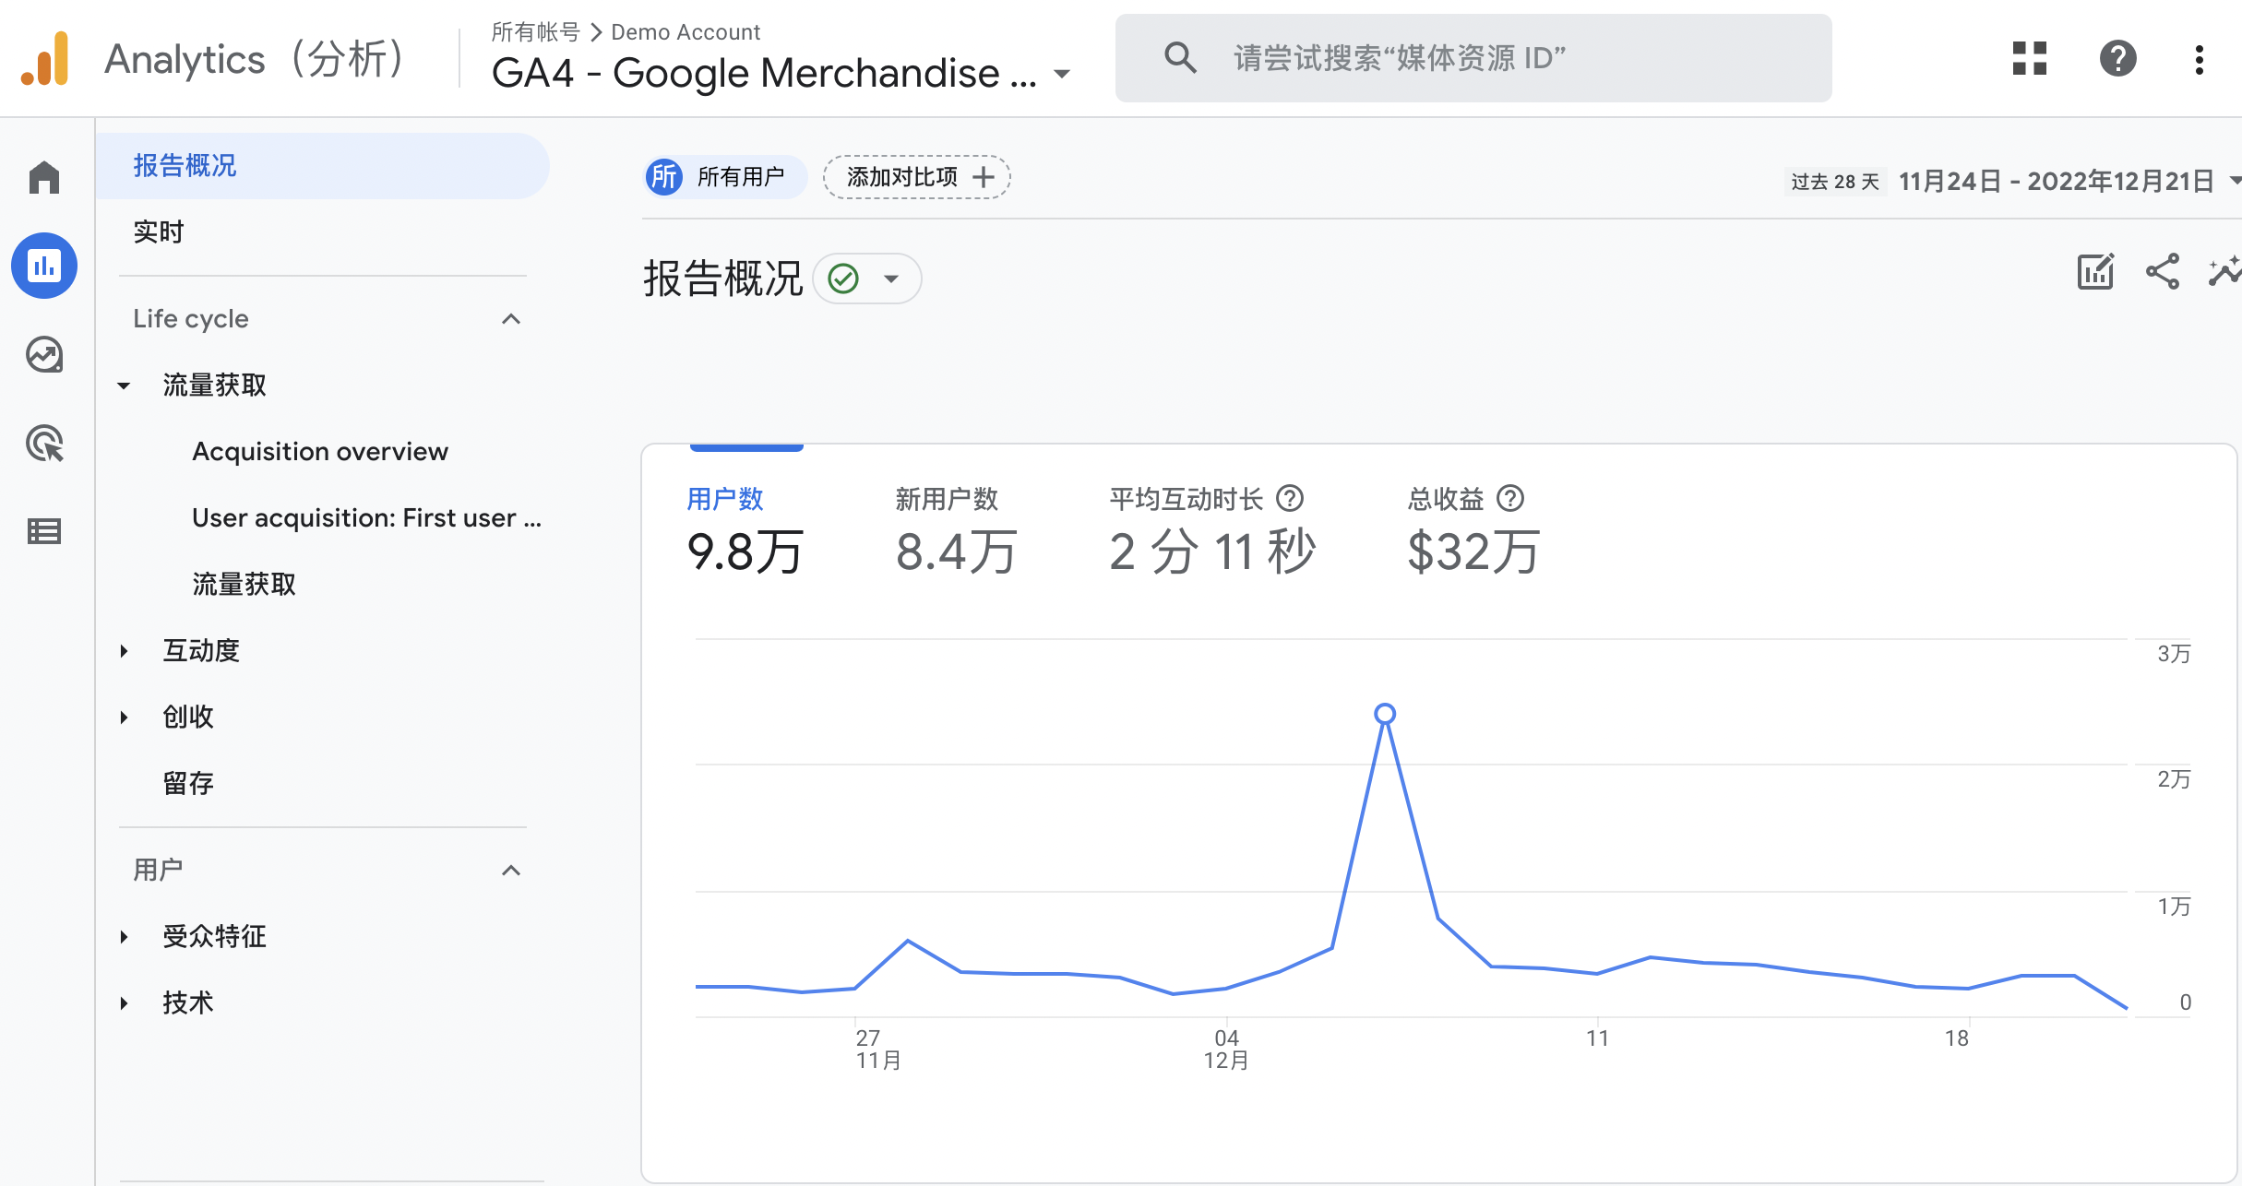Open the Acquisition overview report link
2242x1186 pixels.
click(x=319, y=452)
